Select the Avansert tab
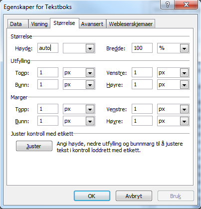 click(x=92, y=24)
